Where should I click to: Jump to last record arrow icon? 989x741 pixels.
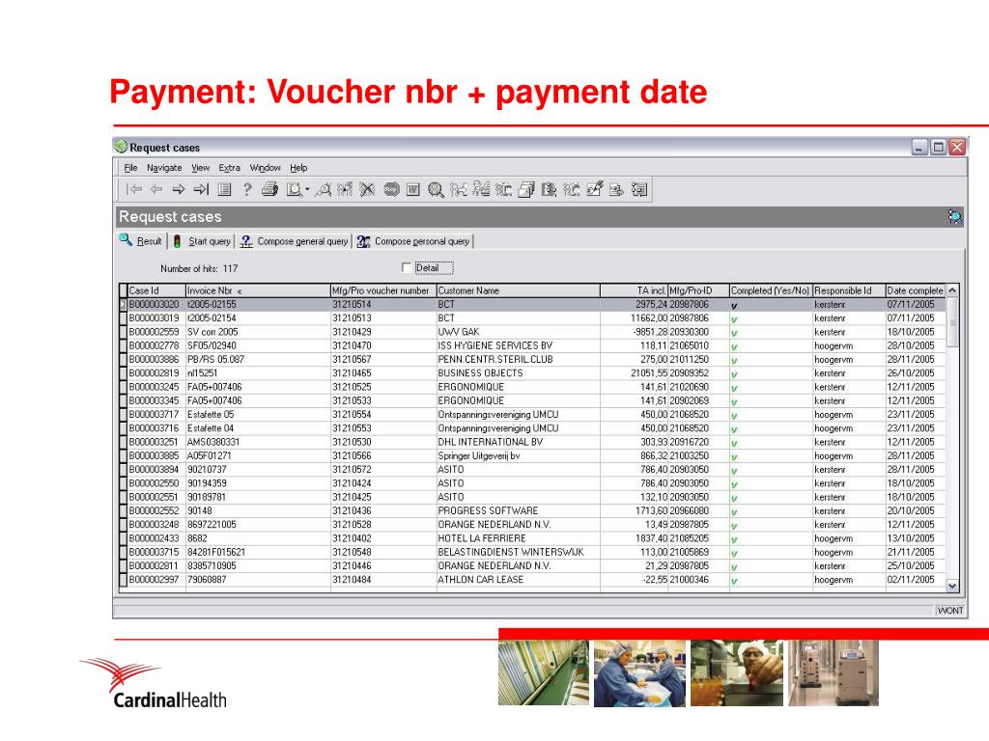[201, 189]
